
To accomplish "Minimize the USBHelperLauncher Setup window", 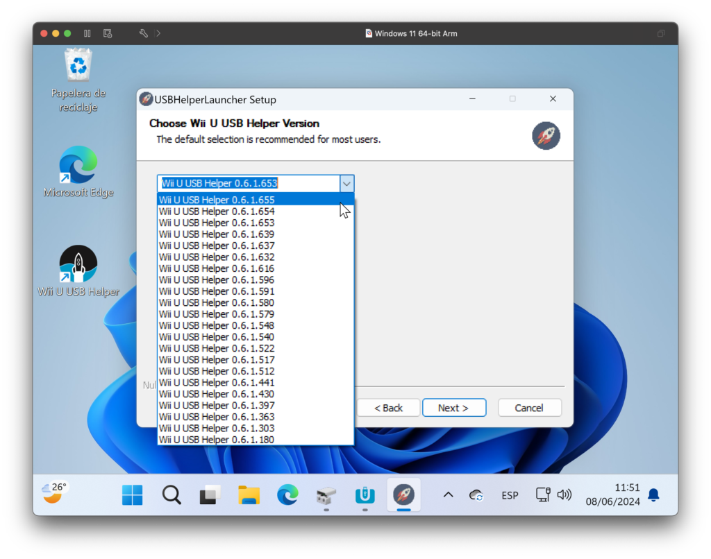I will [472, 98].
